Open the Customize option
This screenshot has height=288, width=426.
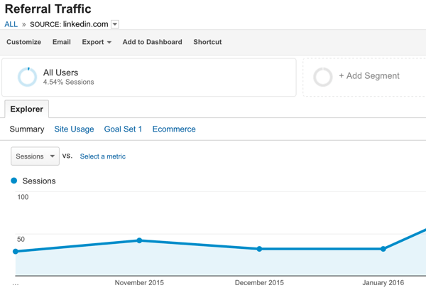click(x=23, y=42)
